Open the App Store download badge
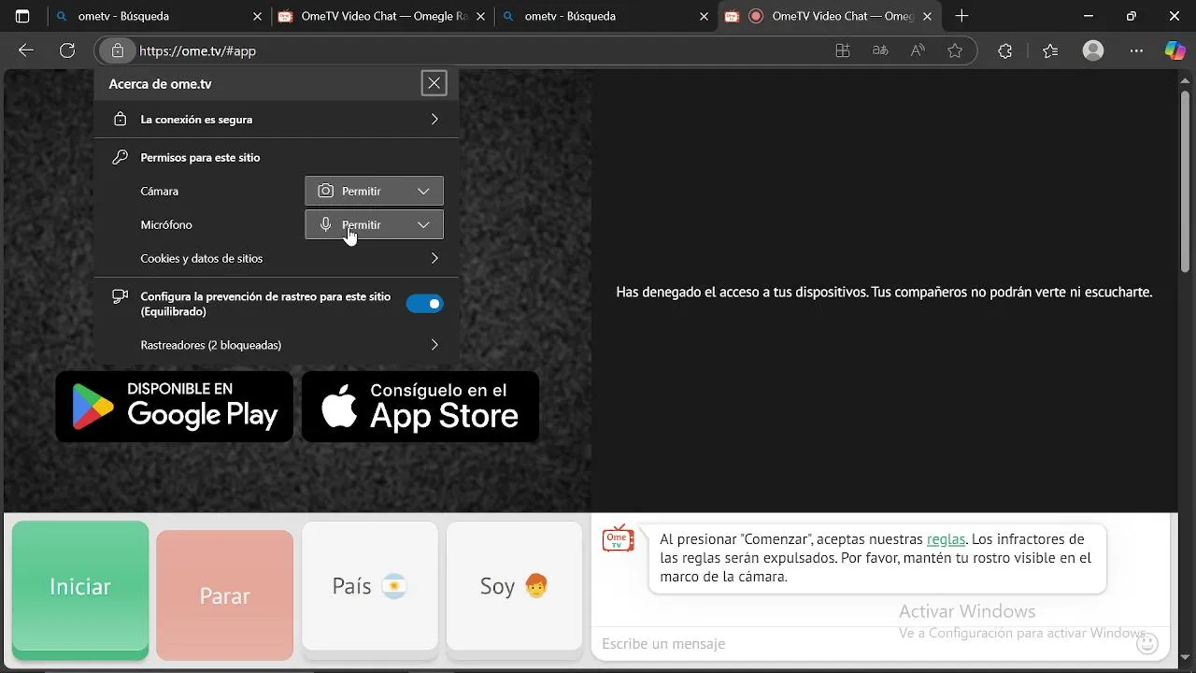 tap(420, 407)
